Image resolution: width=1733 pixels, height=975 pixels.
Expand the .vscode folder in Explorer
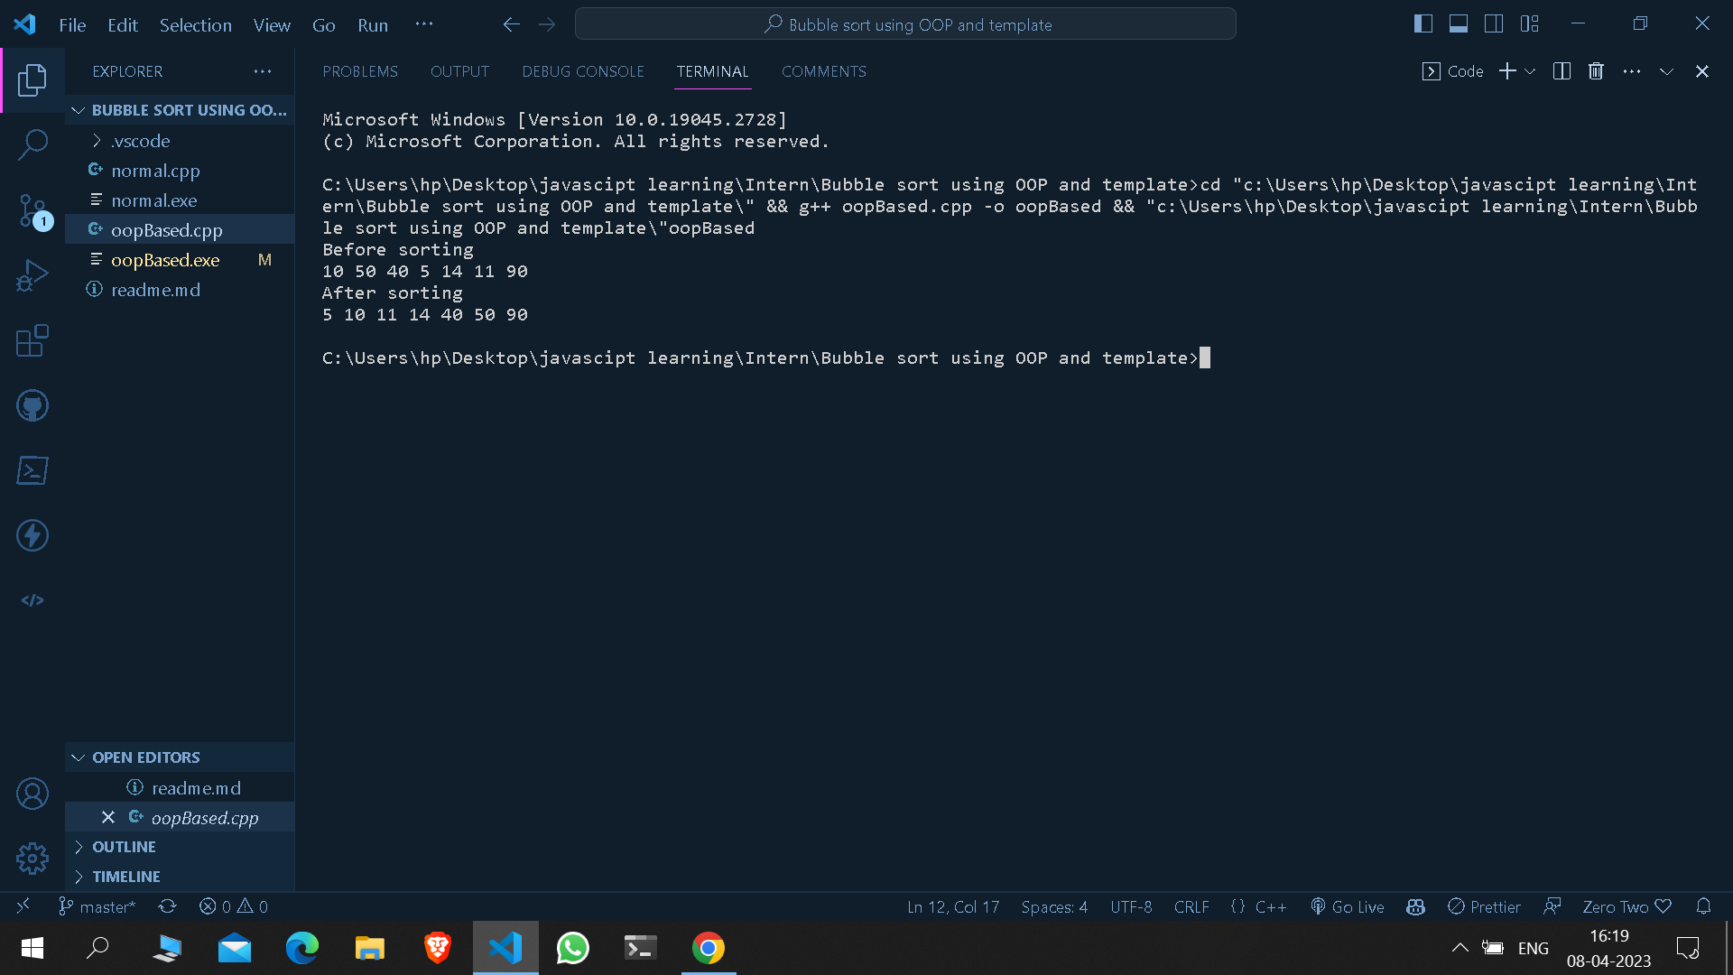point(97,141)
